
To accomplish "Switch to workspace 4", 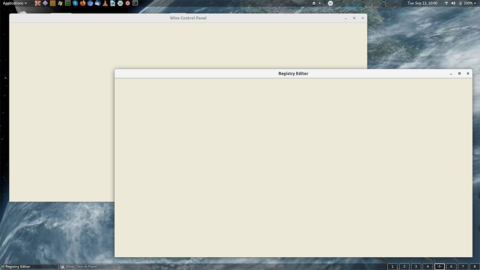I will tap(427, 267).
